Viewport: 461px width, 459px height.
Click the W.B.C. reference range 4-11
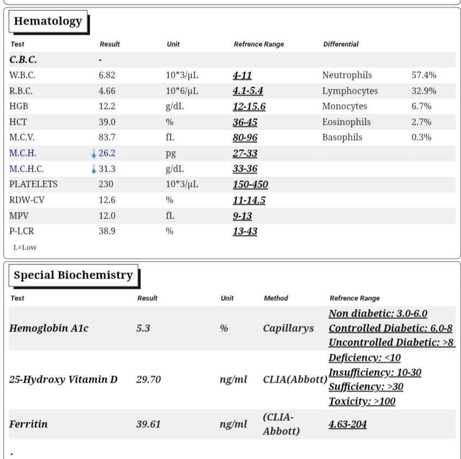point(242,75)
